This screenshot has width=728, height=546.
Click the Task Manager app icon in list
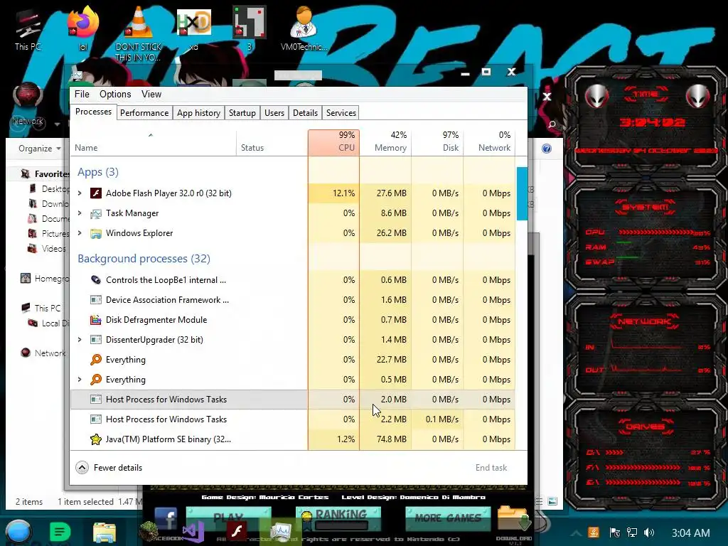point(96,213)
